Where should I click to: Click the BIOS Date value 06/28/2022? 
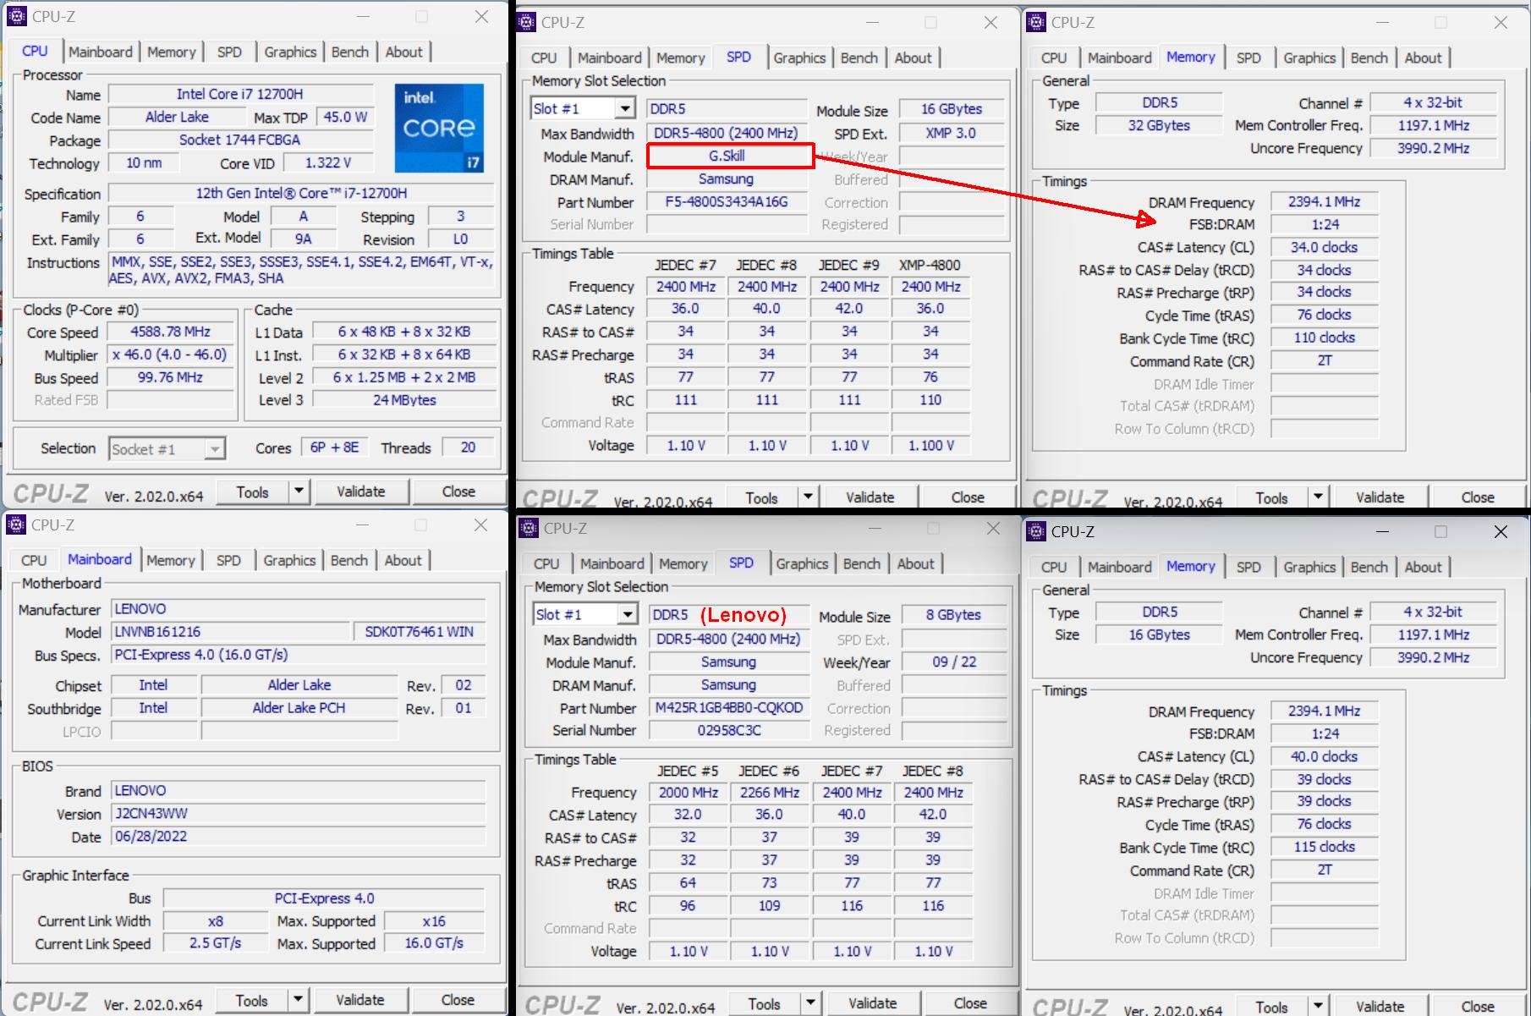299,837
